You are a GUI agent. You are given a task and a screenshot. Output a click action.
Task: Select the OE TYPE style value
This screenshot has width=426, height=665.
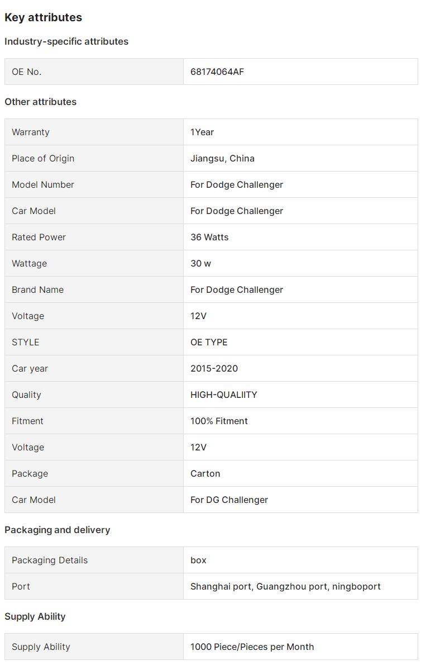click(x=209, y=342)
